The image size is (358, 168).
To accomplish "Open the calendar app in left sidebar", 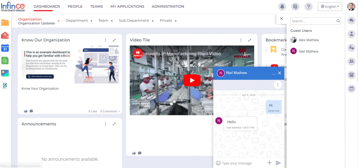I will [x=5, y=48].
